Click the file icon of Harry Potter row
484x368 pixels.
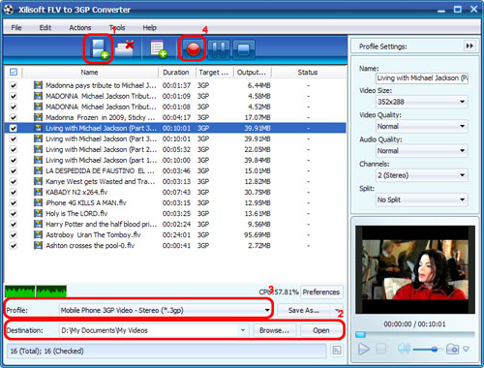38,224
